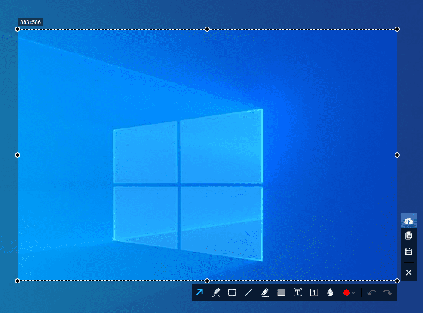Close the capture with the X
Screen dimensions: 423x313
[409, 273]
